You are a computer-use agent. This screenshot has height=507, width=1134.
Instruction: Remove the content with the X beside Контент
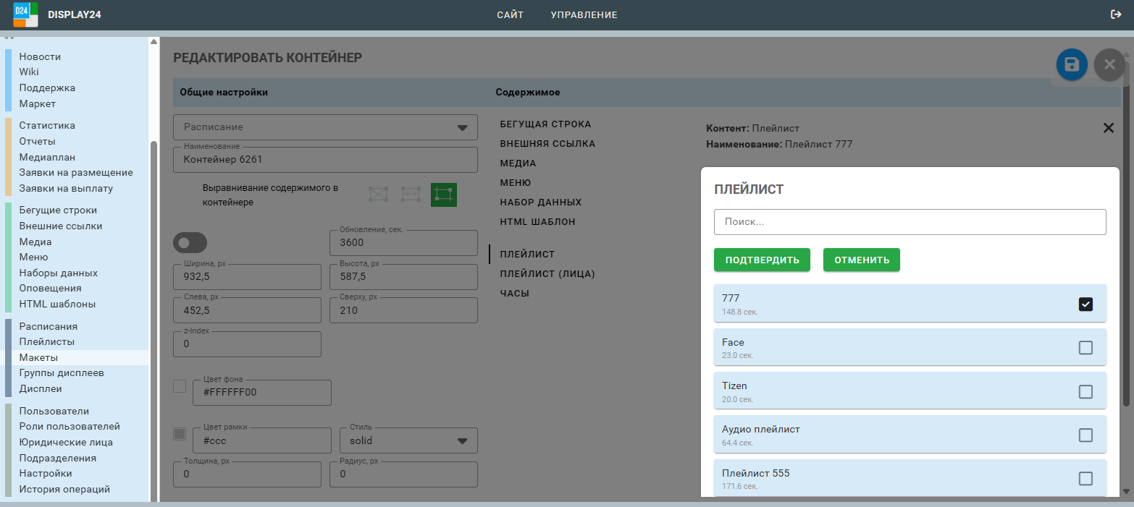(x=1108, y=128)
